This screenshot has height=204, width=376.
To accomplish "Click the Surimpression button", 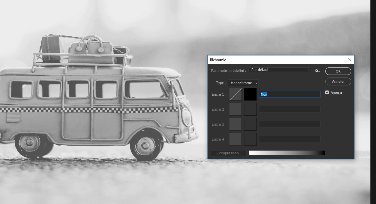I will (229, 153).
